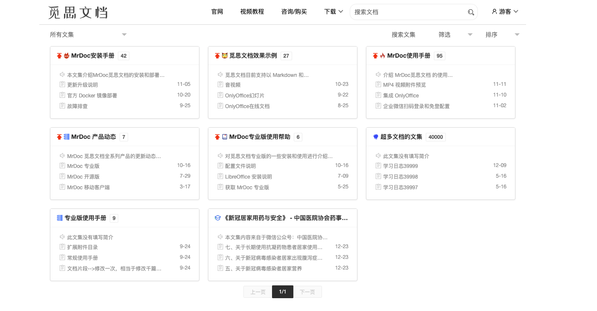Image resolution: width=597 pixels, height=311 pixels.
Task: Click the speaker icon in 超多文档的文集 description
Action: click(378, 155)
